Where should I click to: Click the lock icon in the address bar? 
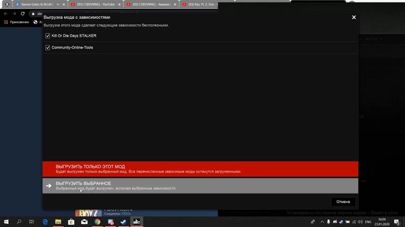point(33,14)
